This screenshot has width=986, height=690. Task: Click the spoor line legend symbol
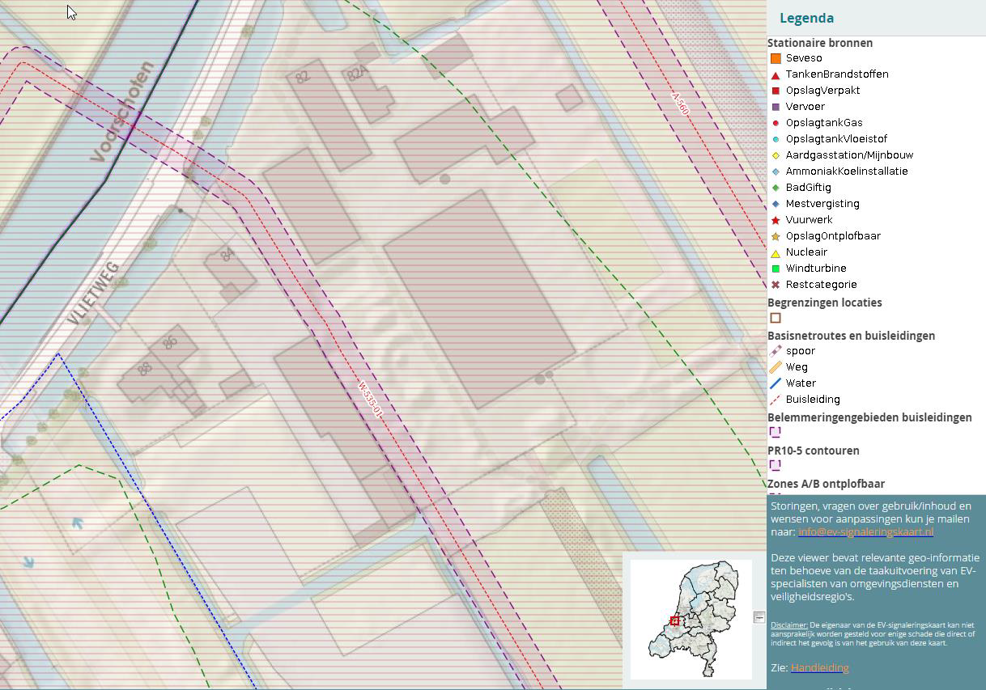(x=776, y=351)
